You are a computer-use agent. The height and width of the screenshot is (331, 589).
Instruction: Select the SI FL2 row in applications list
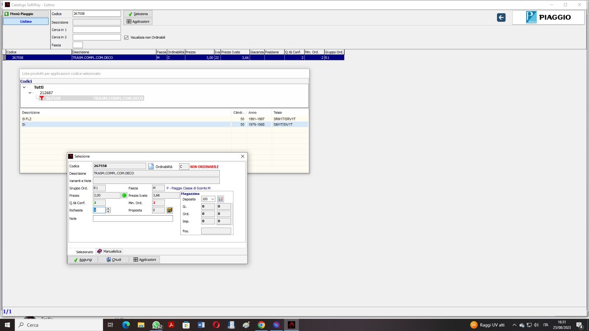point(125,119)
